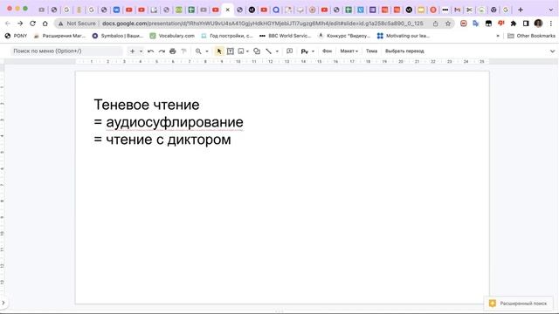
Task: Bookmark this page with the star
Action: tap(448, 24)
